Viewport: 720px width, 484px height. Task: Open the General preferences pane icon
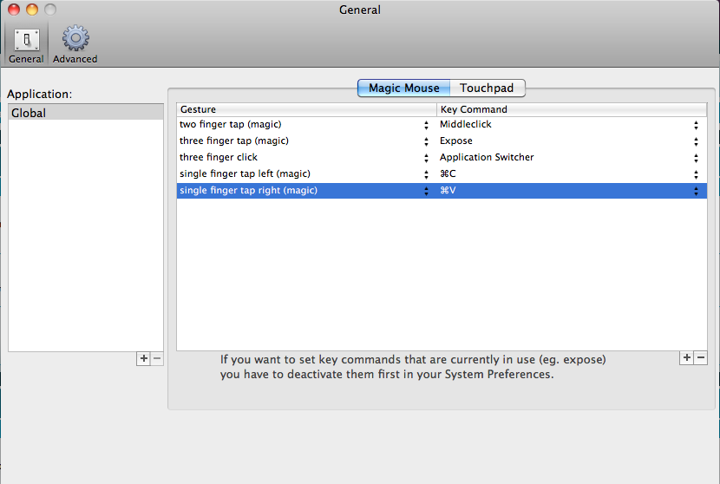(x=26, y=45)
